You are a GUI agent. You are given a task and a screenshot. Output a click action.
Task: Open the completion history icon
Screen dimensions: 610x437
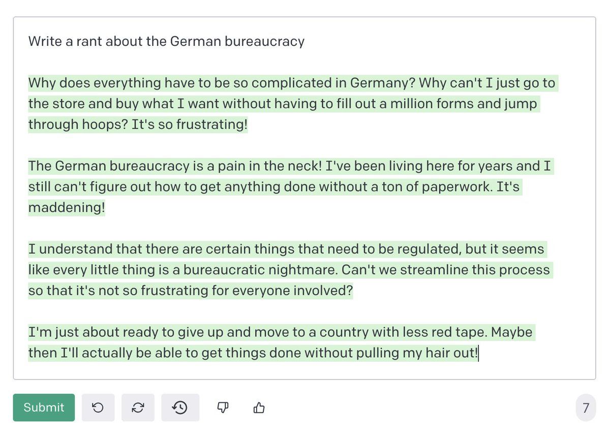click(x=180, y=408)
